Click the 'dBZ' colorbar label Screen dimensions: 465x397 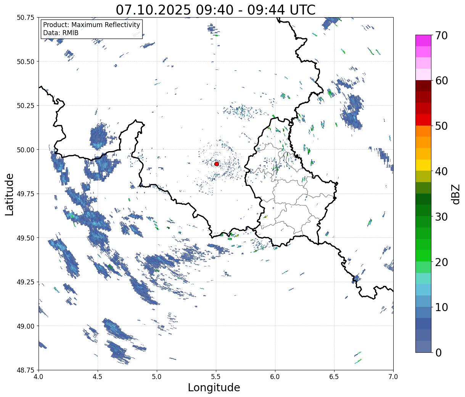pos(455,194)
